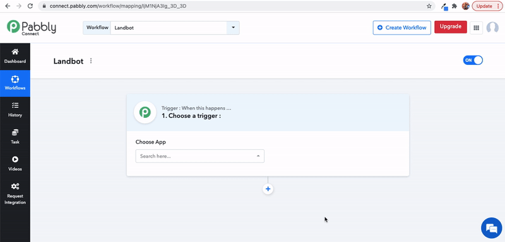This screenshot has height=242, width=505.
Task: Click 'Trigger : When this happens ...' text
Action: click(x=196, y=108)
